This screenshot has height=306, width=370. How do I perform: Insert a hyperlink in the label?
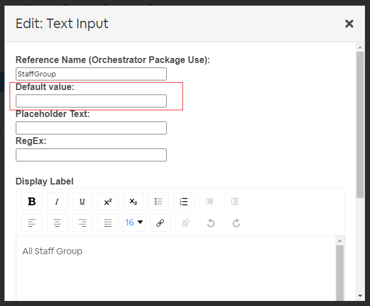tap(161, 223)
